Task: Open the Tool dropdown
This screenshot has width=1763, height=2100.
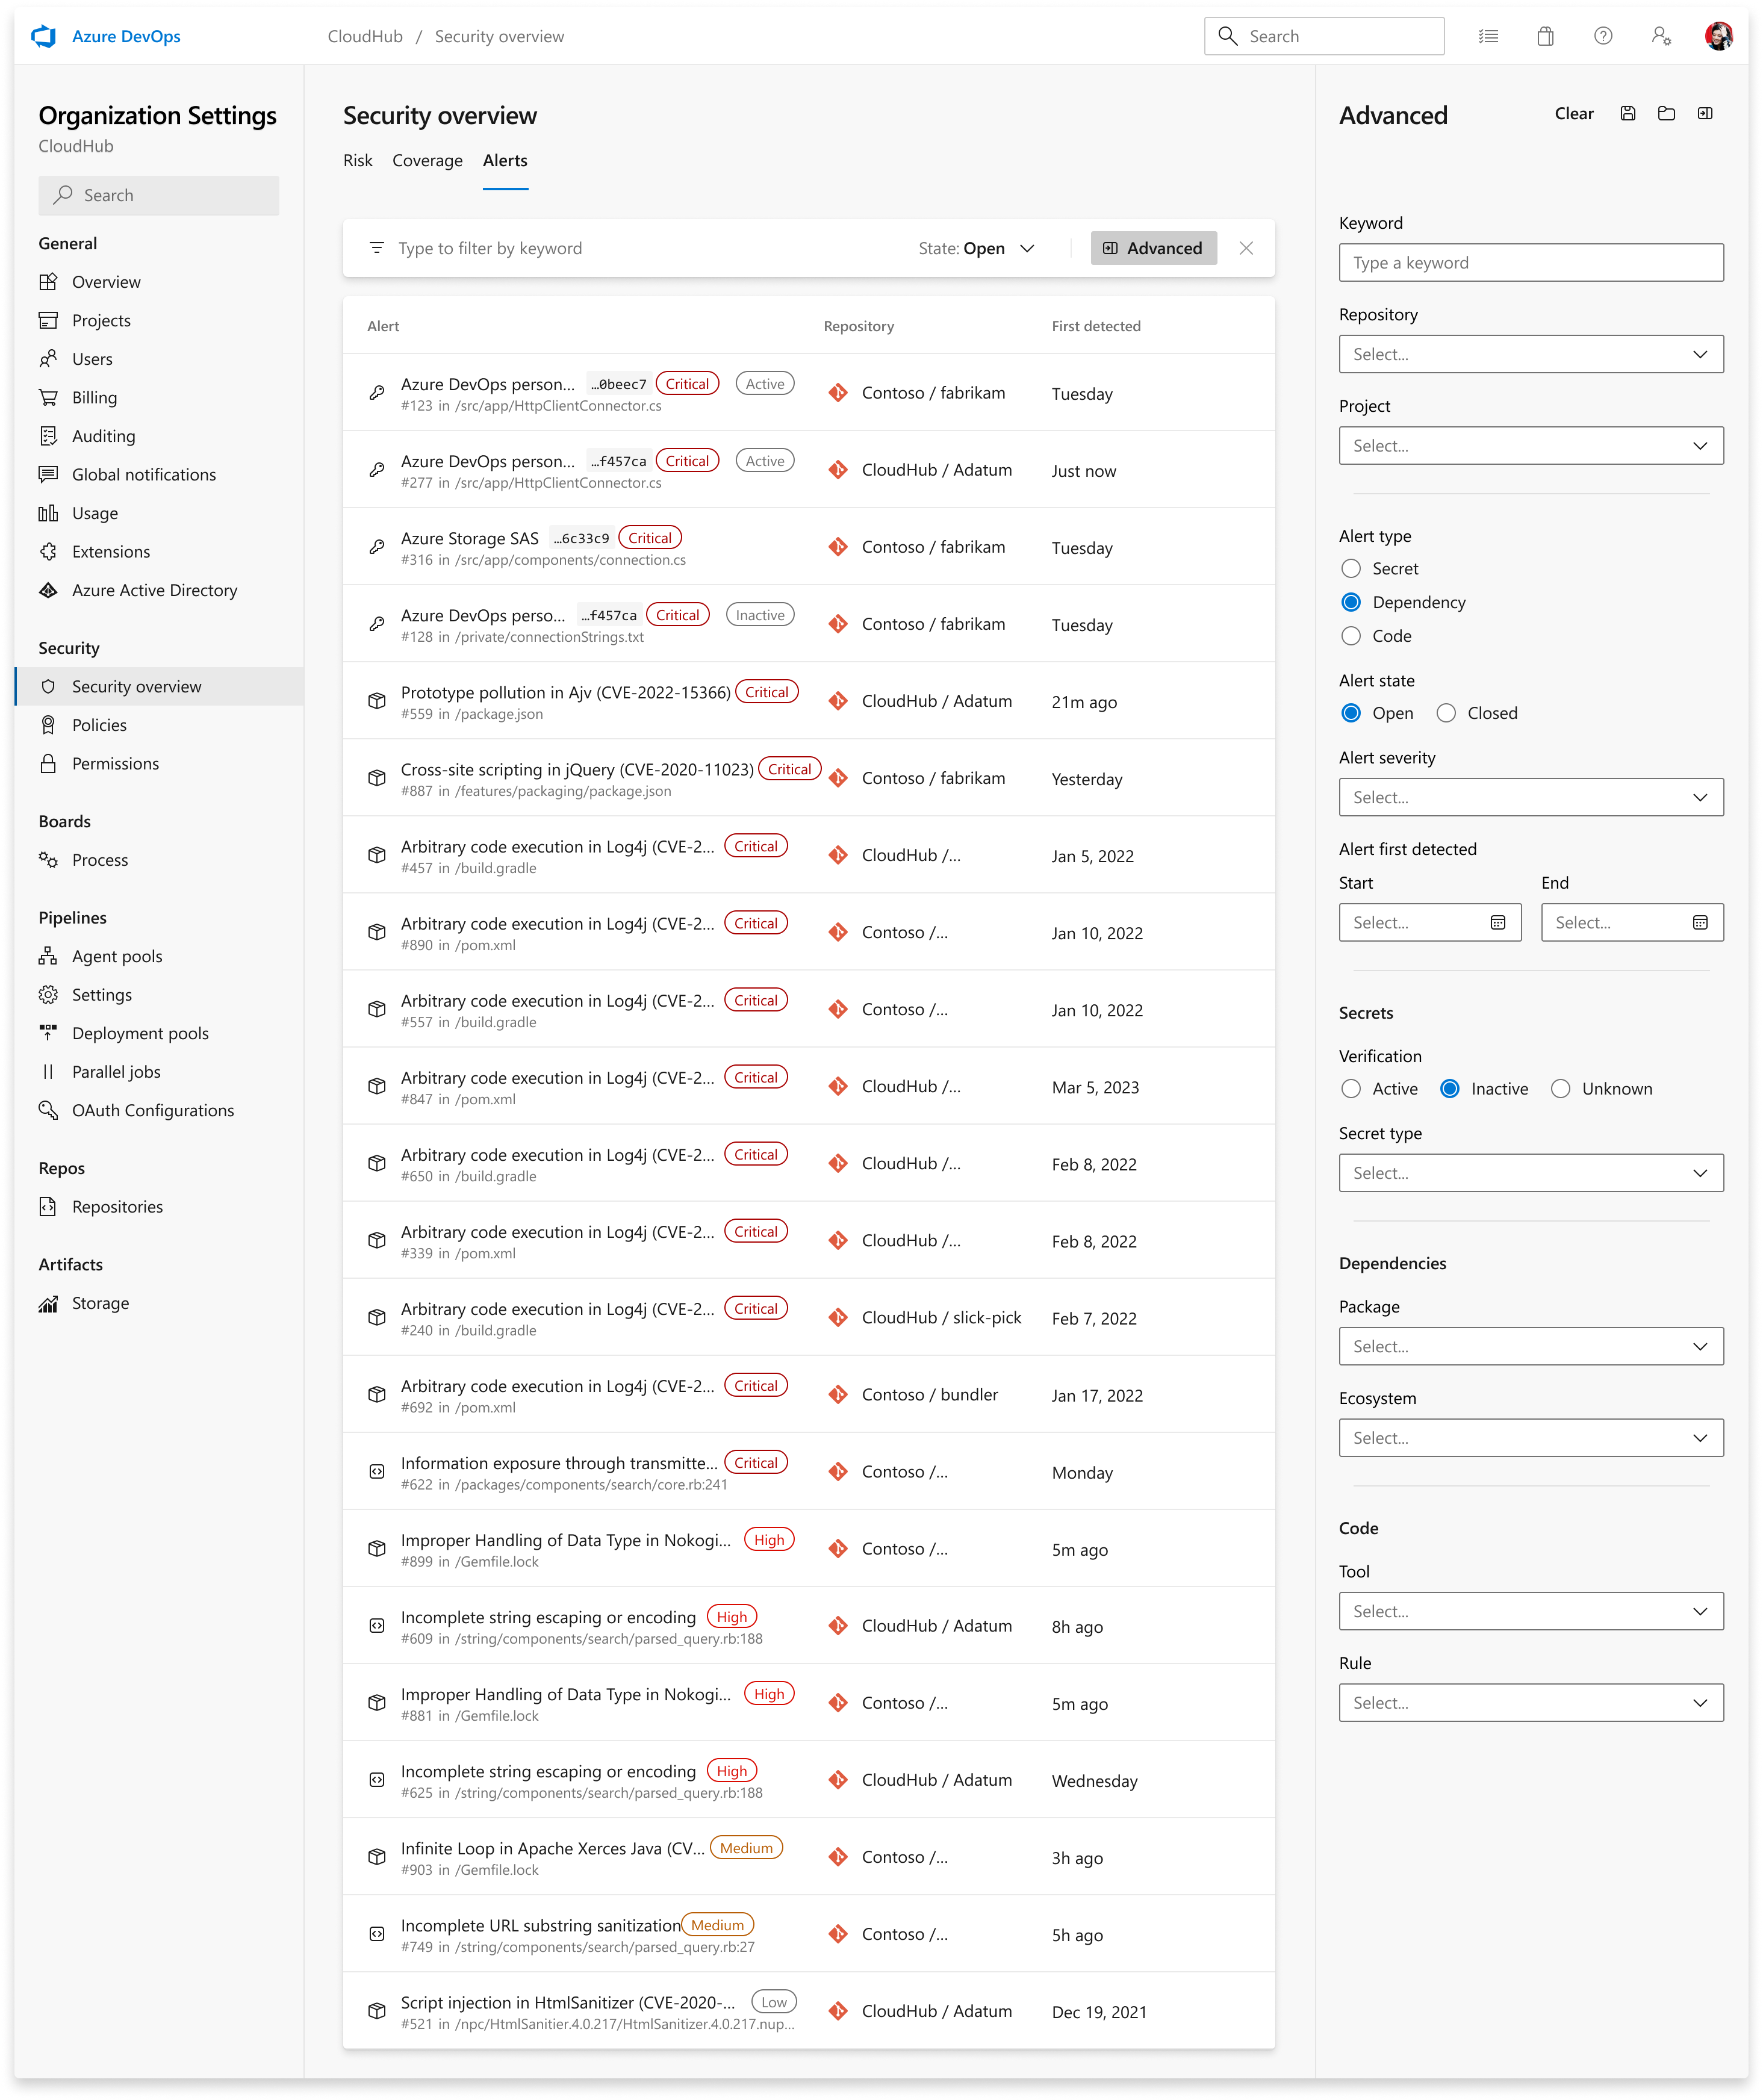Action: tap(1531, 1612)
